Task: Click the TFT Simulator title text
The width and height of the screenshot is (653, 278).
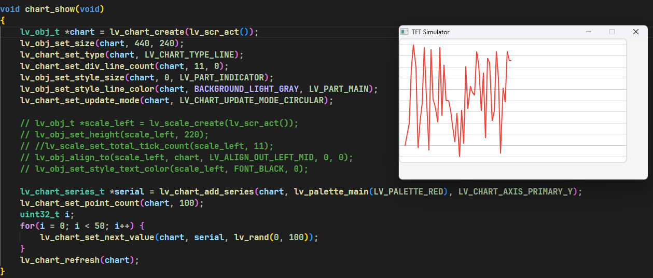Action: click(430, 32)
